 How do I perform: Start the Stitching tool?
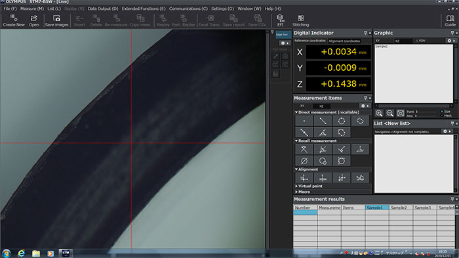[300, 20]
